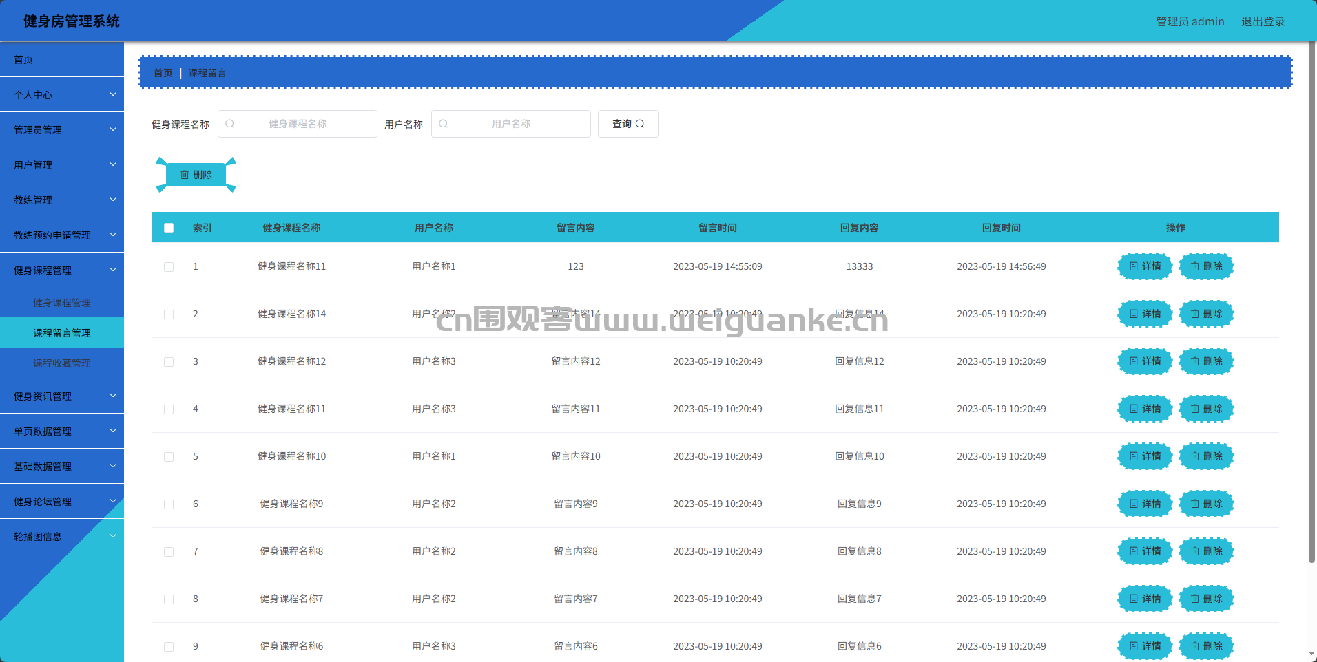Check the checkbox for row 2
This screenshot has width=1317, height=662.
tap(169, 314)
